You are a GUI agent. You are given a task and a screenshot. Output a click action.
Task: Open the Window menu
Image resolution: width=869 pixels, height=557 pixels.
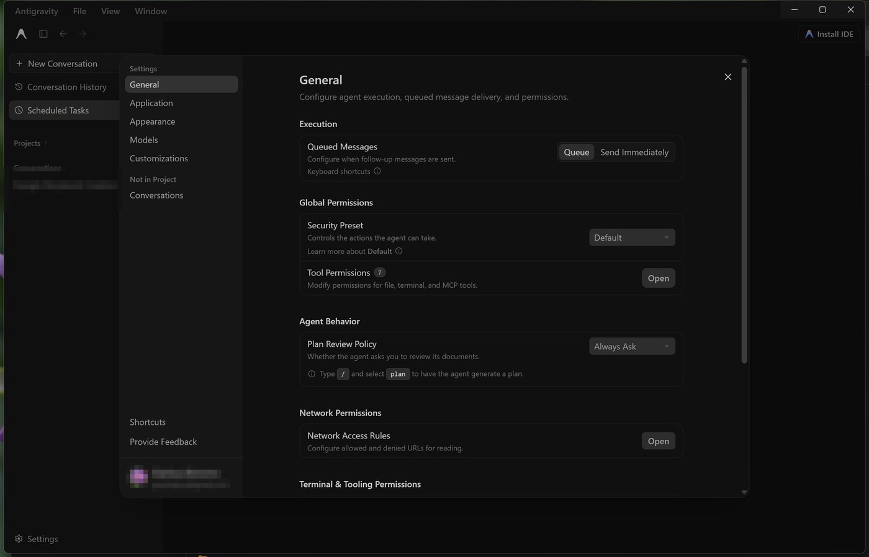tap(151, 11)
